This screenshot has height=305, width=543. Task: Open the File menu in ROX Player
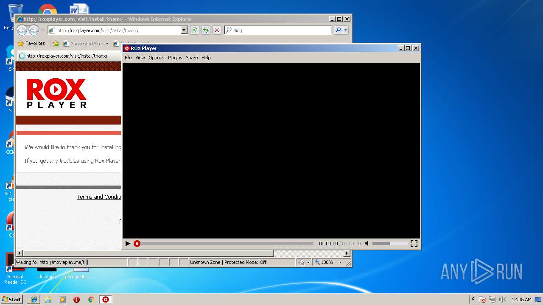click(128, 58)
